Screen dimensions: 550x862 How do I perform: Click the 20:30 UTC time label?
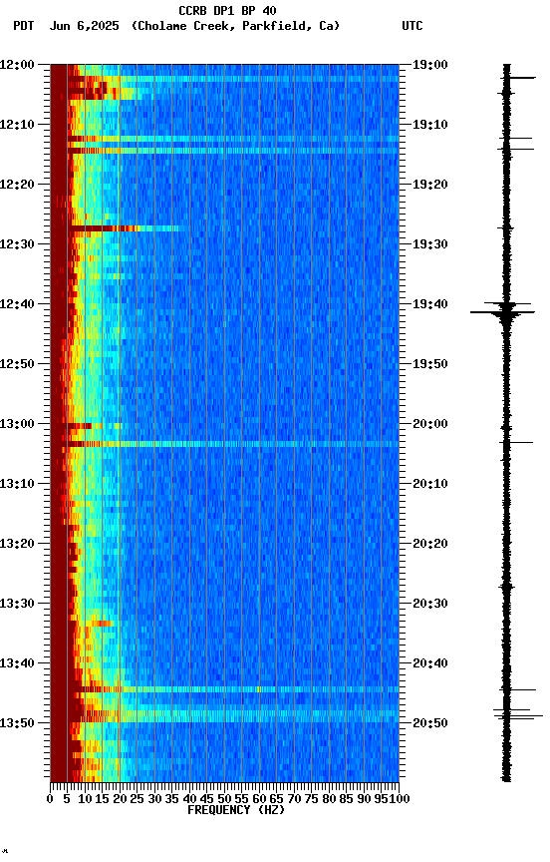point(430,605)
